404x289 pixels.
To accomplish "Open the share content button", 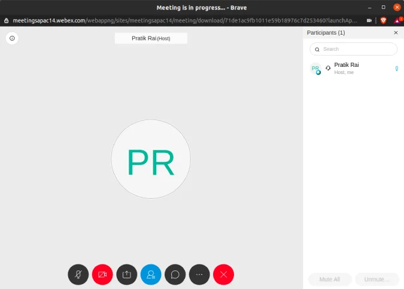I will tap(126, 274).
